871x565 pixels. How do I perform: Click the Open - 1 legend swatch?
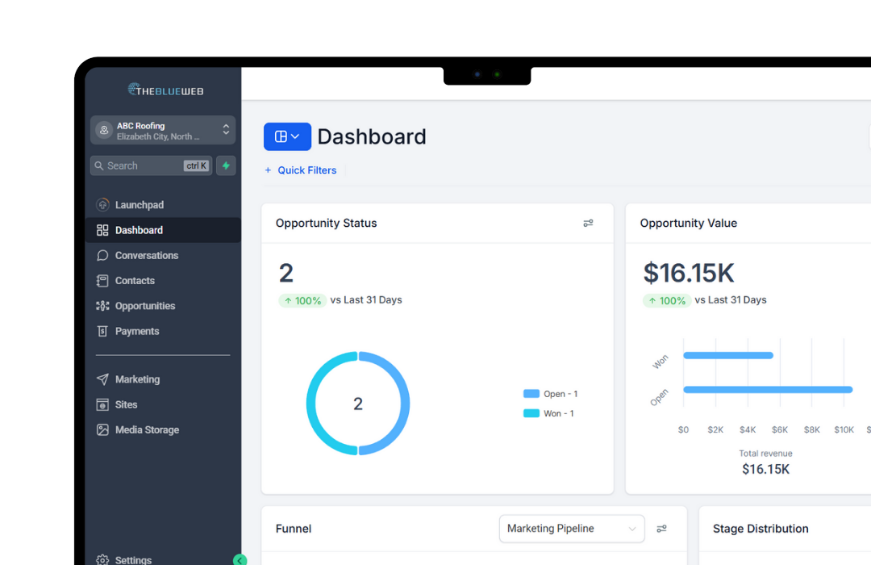[531, 394]
